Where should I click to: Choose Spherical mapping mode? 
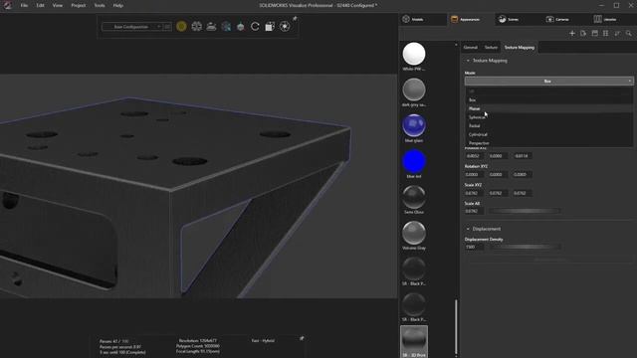[x=548, y=117]
